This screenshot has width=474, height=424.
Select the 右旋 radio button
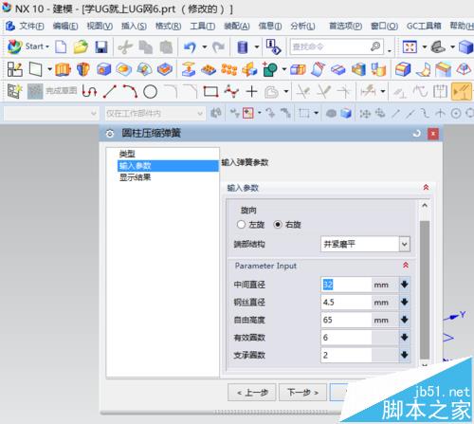(x=278, y=225)
